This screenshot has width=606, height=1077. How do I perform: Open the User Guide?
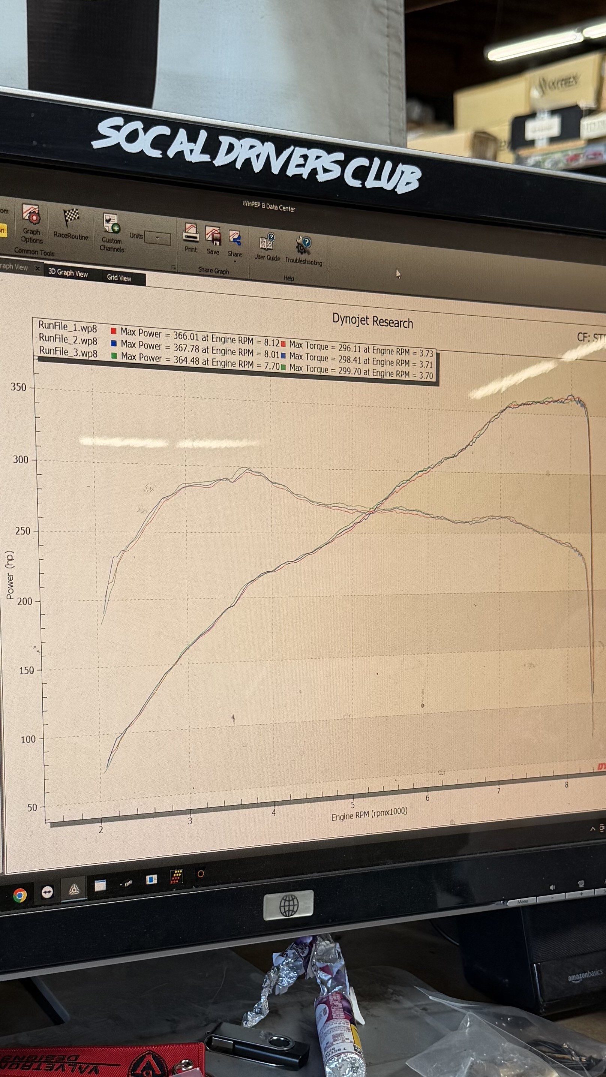(267, 247)
